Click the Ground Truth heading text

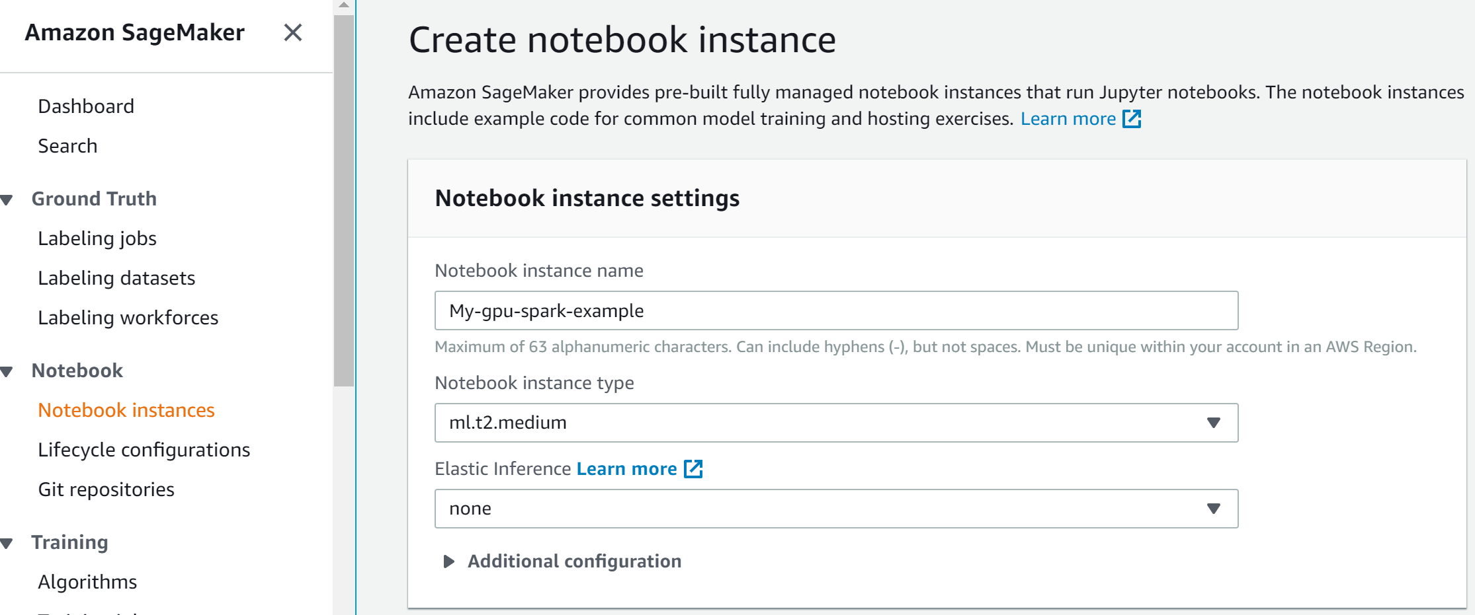pos(94,199)
